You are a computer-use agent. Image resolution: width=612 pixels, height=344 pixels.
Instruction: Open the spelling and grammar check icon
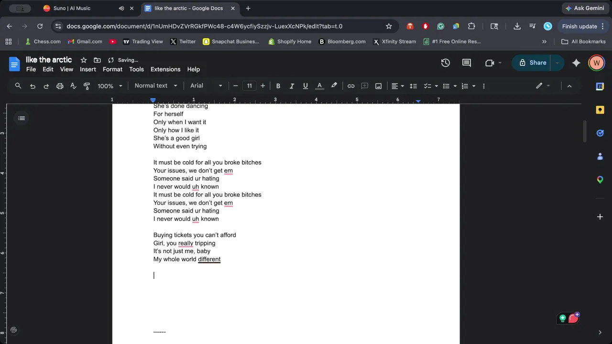pyautogui.click(x=73, y=86)
